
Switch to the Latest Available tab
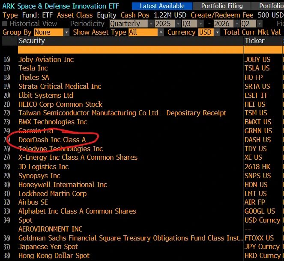(x=162, y=6)
